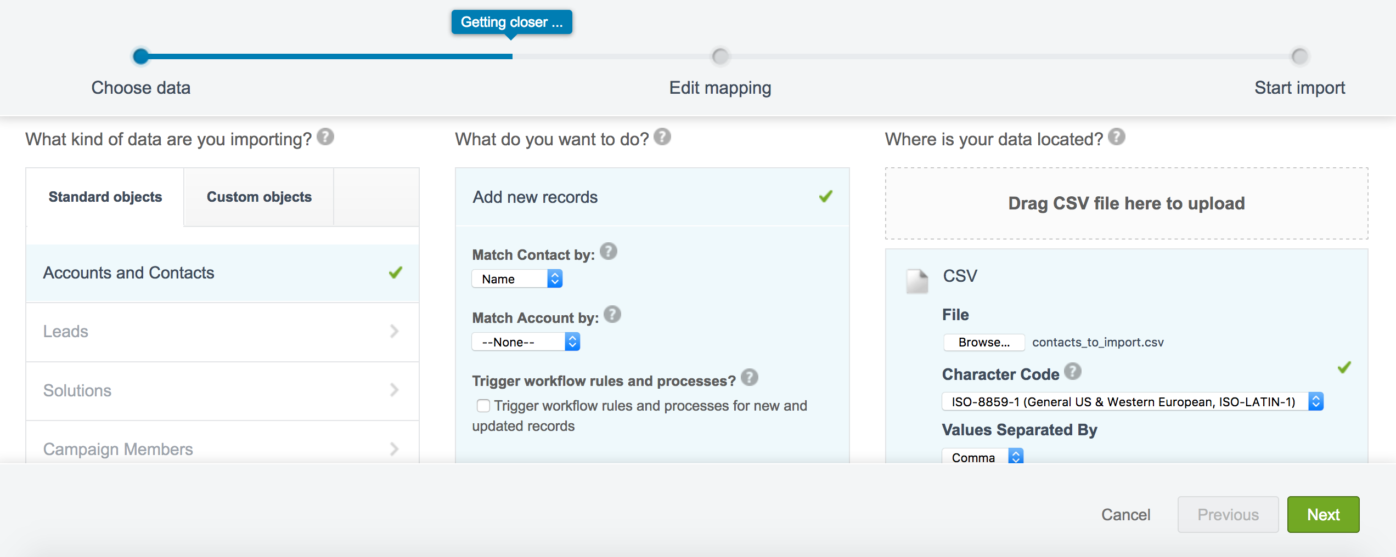Open Values Separated By Comma dropdown
The width and height of the screenshot is (1396, 557).
pos(982,457)
